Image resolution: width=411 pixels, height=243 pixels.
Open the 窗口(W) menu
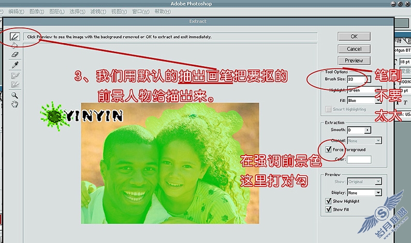coord(141,11)
